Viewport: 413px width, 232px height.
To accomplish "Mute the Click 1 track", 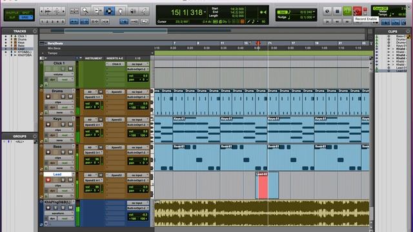I will coord(70,69).
